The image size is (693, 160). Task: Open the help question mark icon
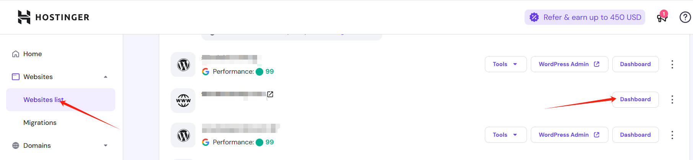[685, 17]
